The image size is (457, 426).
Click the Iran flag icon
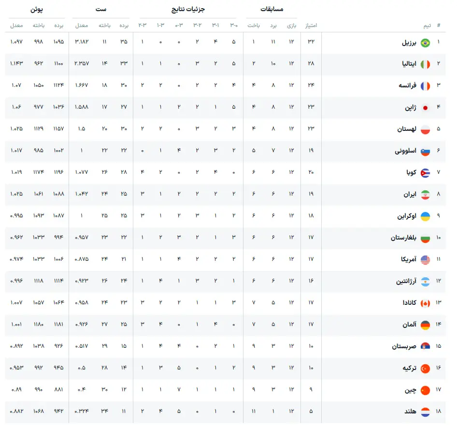425,195
